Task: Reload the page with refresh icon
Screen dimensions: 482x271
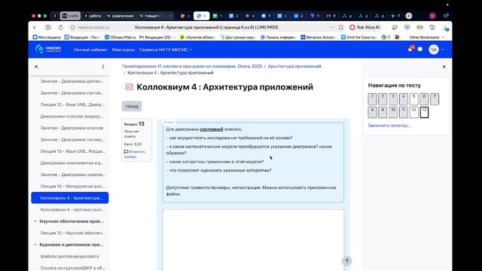Action: (x=60, y=27)
